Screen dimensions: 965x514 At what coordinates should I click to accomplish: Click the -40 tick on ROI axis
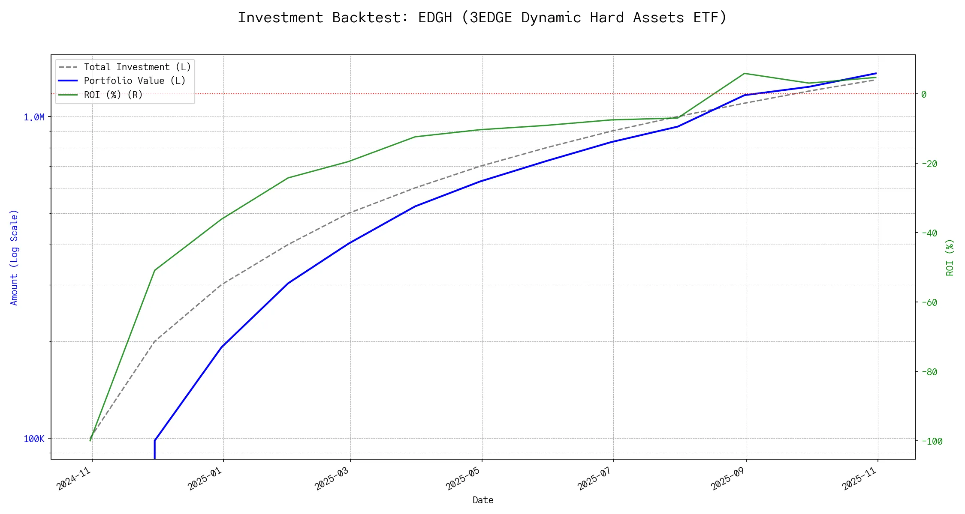pyautogui.click(x=929, y=233)
